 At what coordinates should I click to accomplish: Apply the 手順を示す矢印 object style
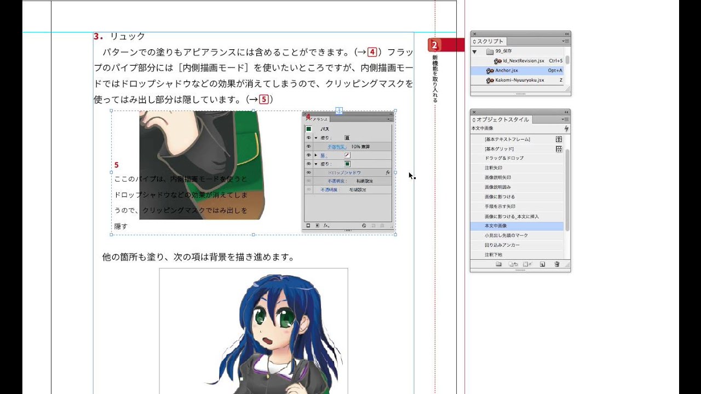click(x=518, y=207)
